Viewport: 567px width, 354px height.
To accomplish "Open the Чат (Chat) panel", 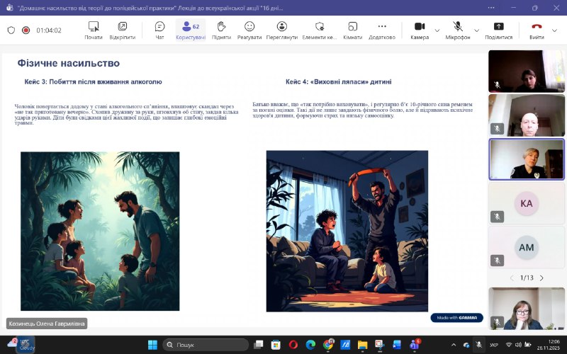I will click(x=159, y=30).
